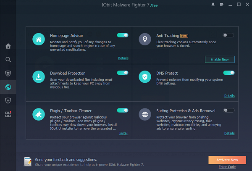Screen dimensions: 252x171
Task: Click the feedback notepad icon
Action: [x=28, y=161]
